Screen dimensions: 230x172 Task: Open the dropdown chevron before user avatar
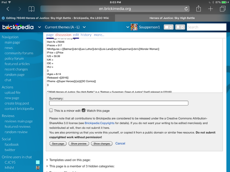[x=128, y=27]
